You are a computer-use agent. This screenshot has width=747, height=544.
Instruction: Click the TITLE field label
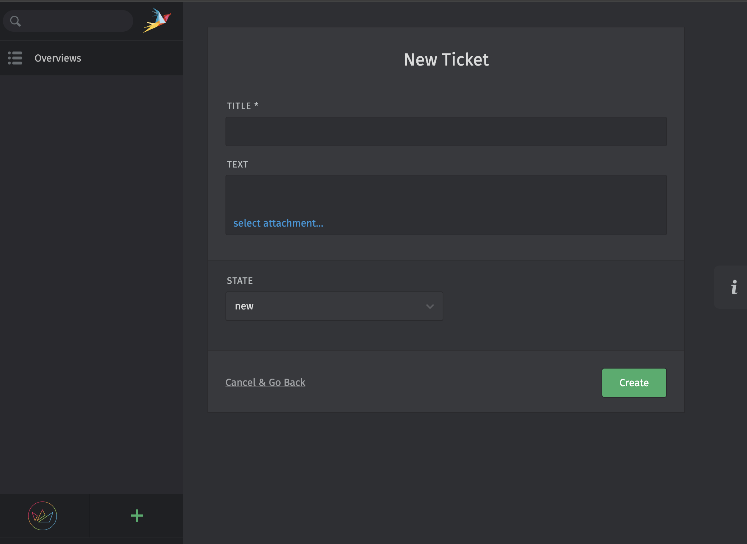coord(238,106)
